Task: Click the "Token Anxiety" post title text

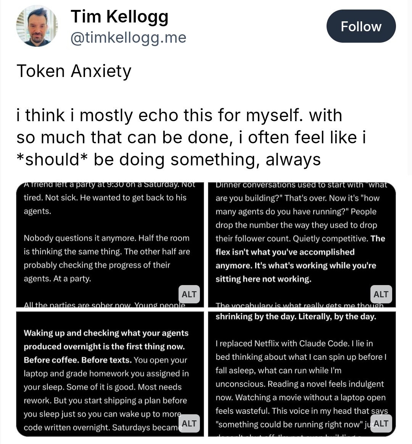Action: point(74,71)
